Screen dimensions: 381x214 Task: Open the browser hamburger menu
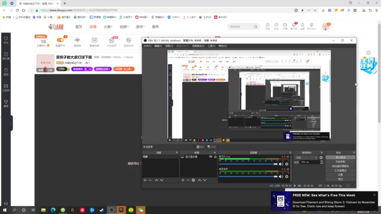tap(376, 10)
